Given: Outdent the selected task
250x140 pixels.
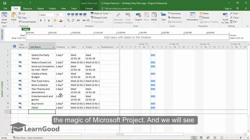Looking at the screenshot, I should tap(69, 20).
